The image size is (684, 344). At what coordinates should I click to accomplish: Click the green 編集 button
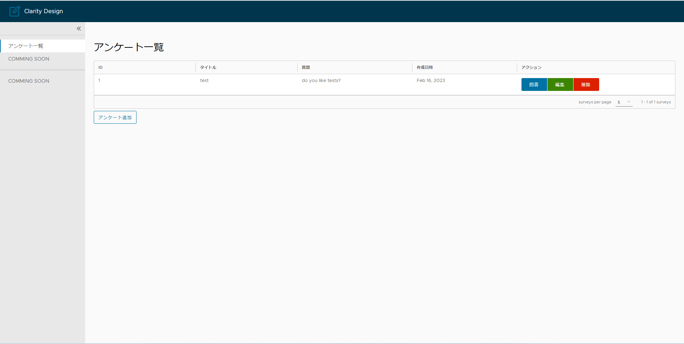click(560, 84)
